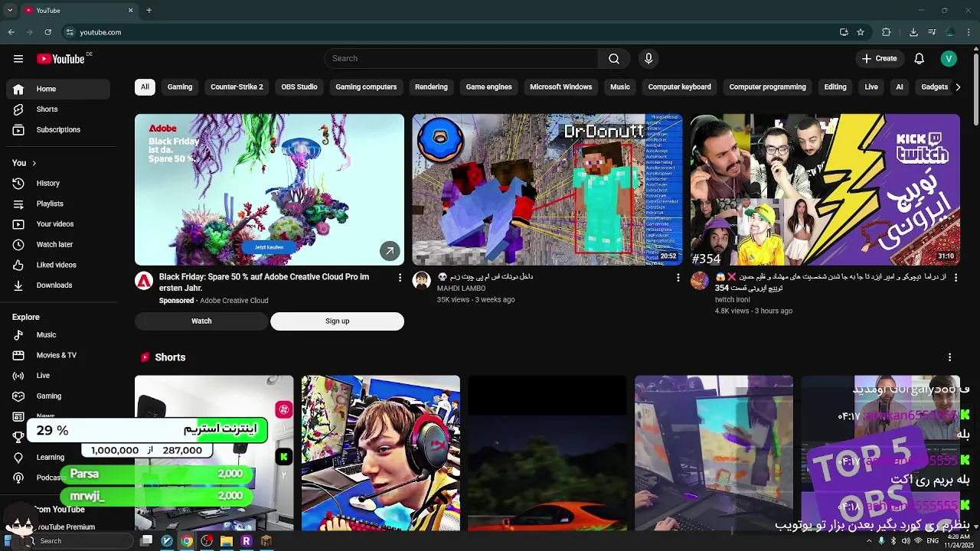
Task: Select the All filter chip
Action: [x=145, y=87]
